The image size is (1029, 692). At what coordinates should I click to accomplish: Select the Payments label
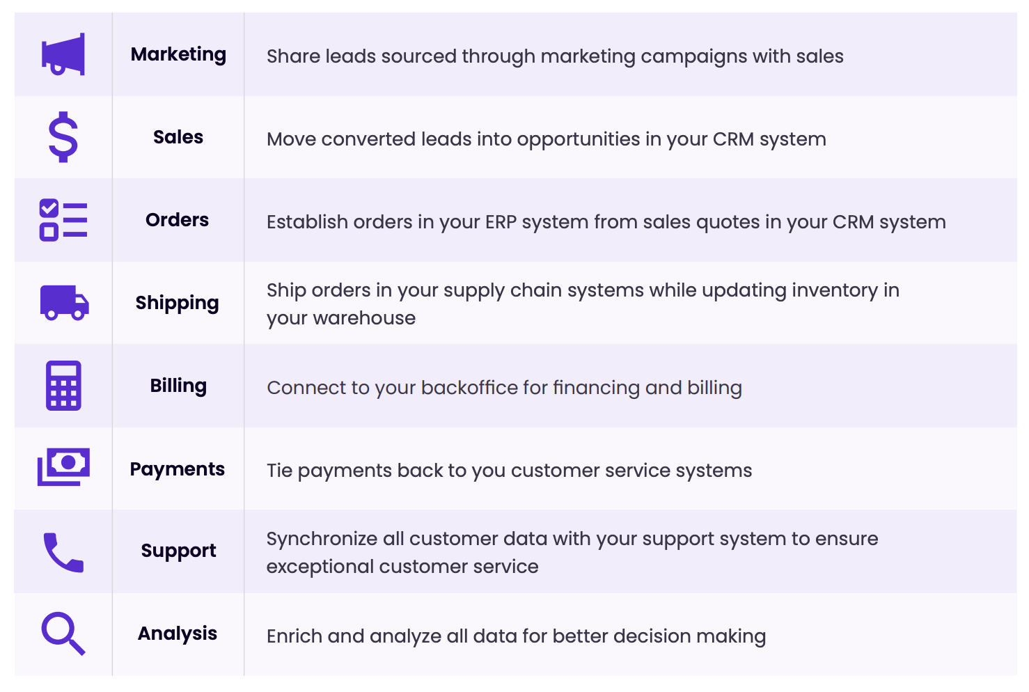click(178, 469)
